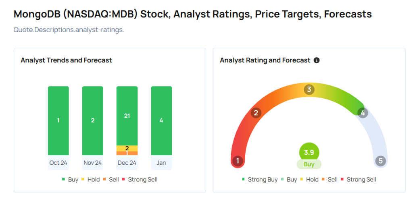The width and height of the screenshot is (413, 199).
Task: Select the Dec 24 axis label
Action: 127,163
